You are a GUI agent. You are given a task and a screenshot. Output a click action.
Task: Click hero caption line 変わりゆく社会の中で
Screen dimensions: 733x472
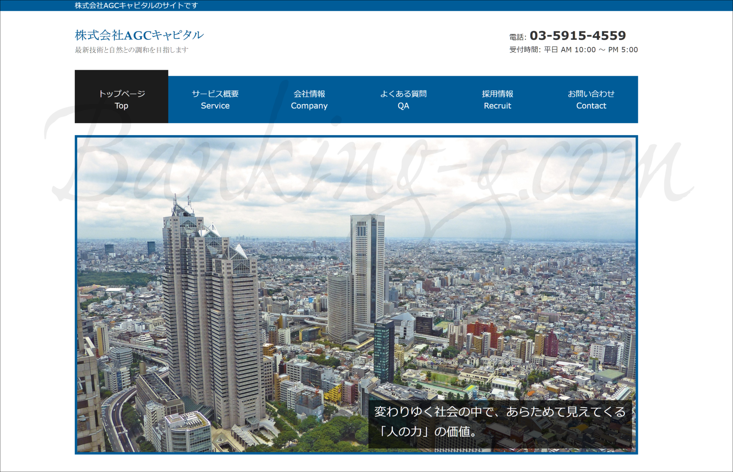click(499, 412)
